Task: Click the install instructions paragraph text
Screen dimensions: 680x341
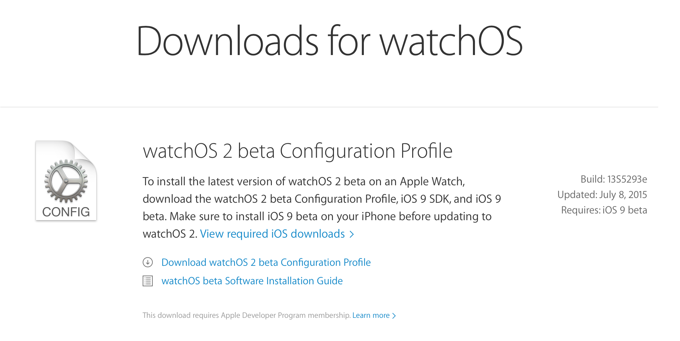Action: coord(322,207)
